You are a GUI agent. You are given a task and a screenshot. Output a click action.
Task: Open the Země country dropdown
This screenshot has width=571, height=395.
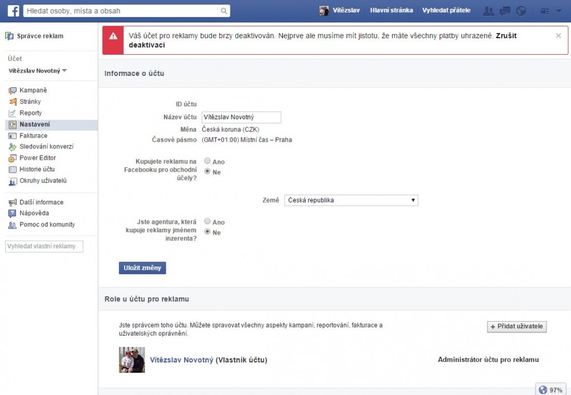tap(351, 200)
